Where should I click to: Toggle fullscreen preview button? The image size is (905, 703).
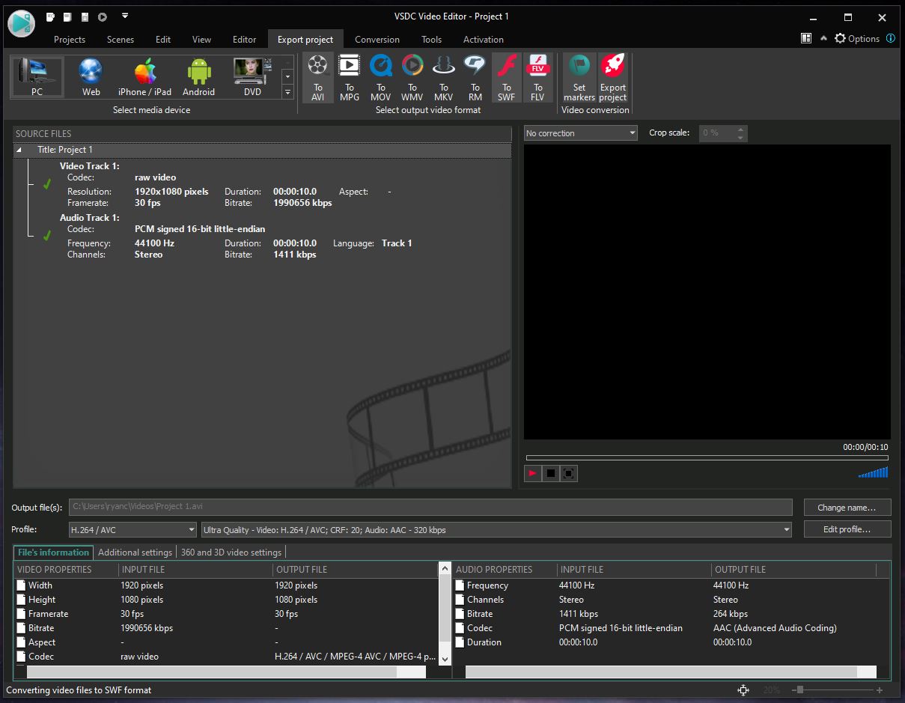(x=569, y=473)
